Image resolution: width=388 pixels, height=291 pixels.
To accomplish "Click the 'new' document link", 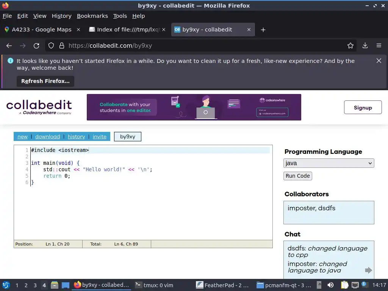I will pos(22,136).
